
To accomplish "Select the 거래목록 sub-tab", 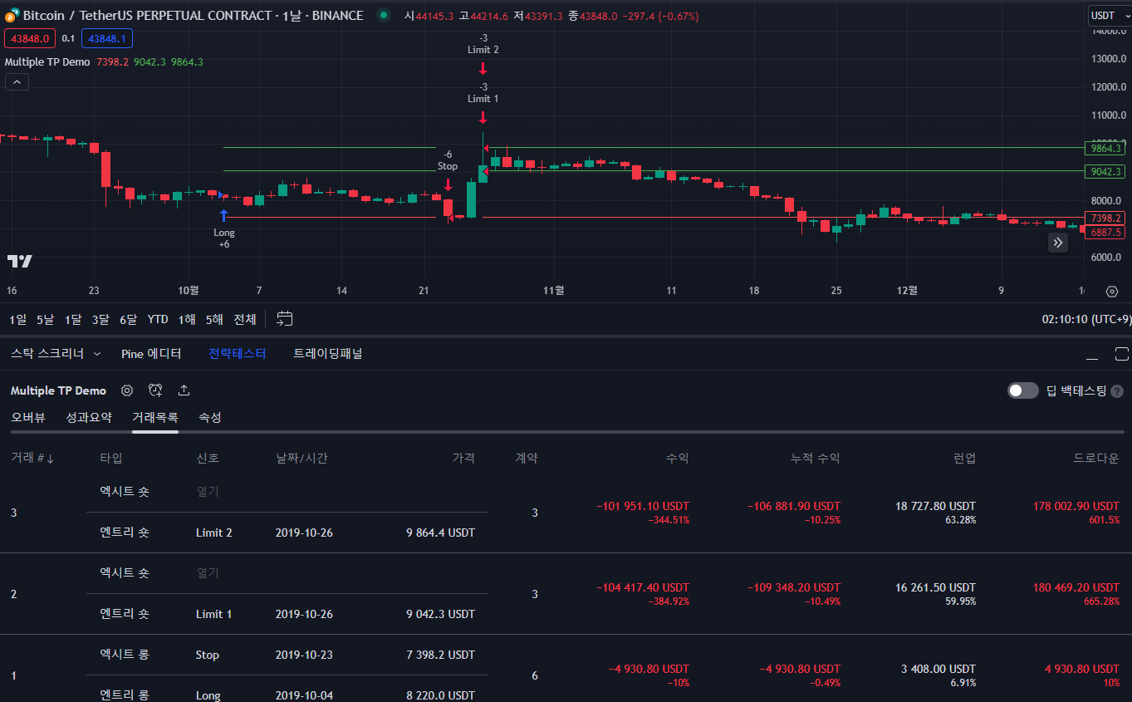I will coord(155,418).
